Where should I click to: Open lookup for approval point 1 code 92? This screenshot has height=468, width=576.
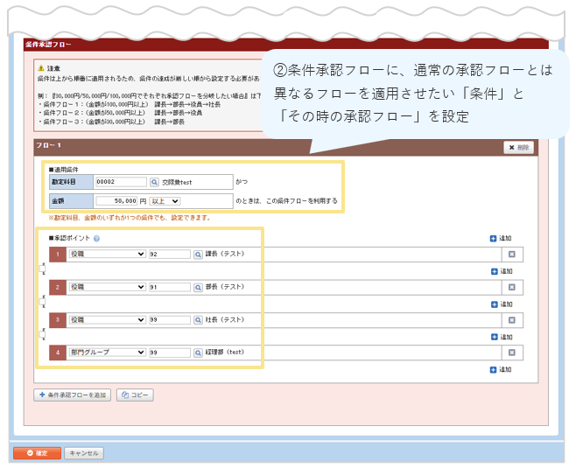(198, 255)
